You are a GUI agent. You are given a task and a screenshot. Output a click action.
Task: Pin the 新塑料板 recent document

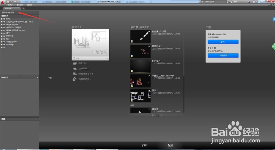pos(149,46)
